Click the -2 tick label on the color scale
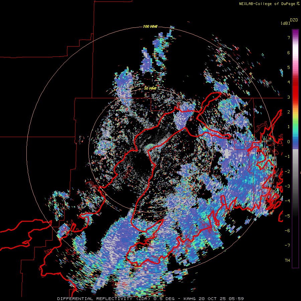The height and width of the screenshot is (301, 301). click(287, 171)
